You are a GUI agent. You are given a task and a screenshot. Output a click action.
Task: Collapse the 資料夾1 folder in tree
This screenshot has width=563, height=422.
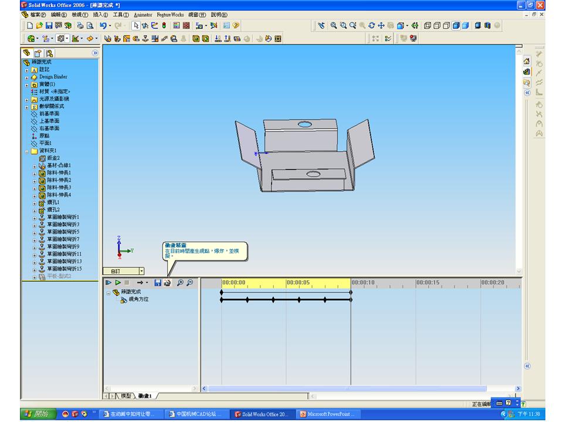pyautogui.click(x=27, y=151)
